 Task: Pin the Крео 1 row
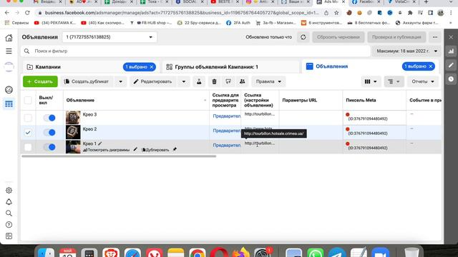pos(175,149)
